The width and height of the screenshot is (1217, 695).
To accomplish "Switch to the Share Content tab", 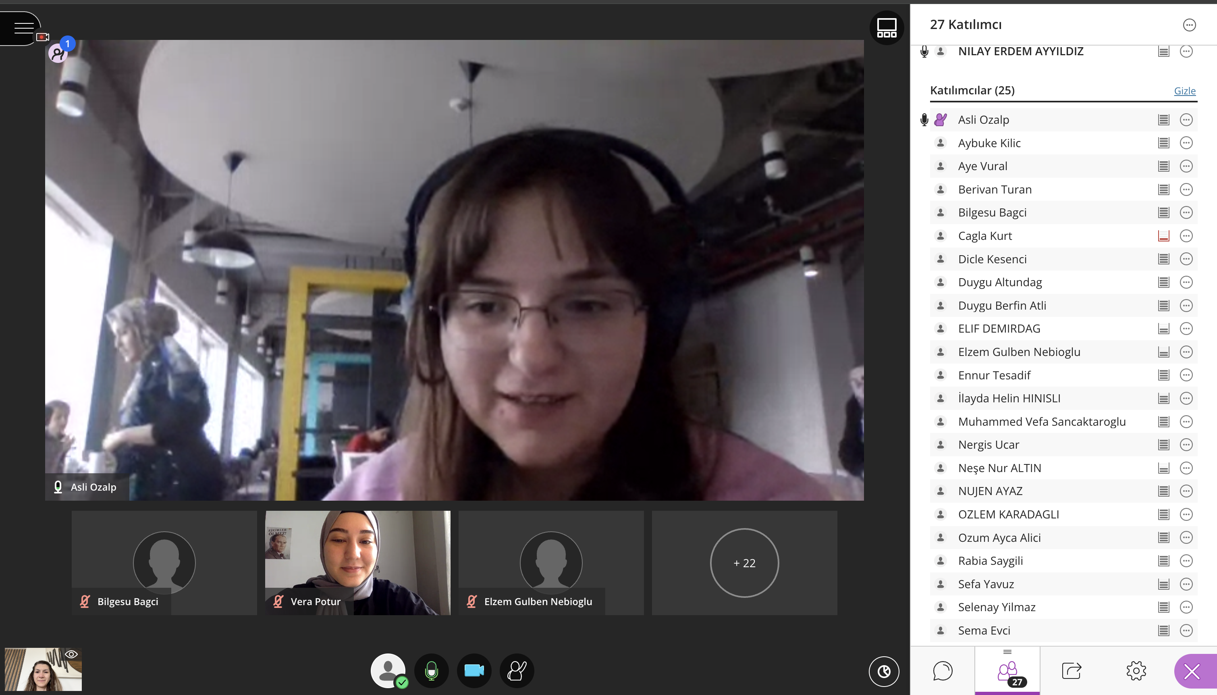I will coord(1072,671).
